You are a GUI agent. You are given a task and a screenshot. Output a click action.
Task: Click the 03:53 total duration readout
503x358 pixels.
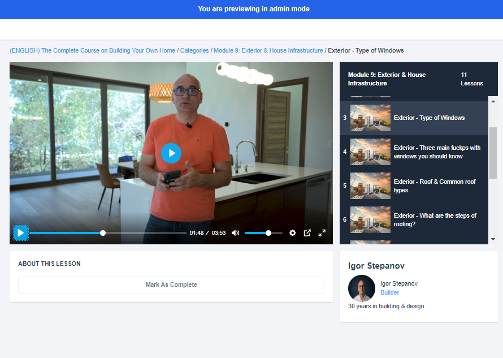[219, 233]
